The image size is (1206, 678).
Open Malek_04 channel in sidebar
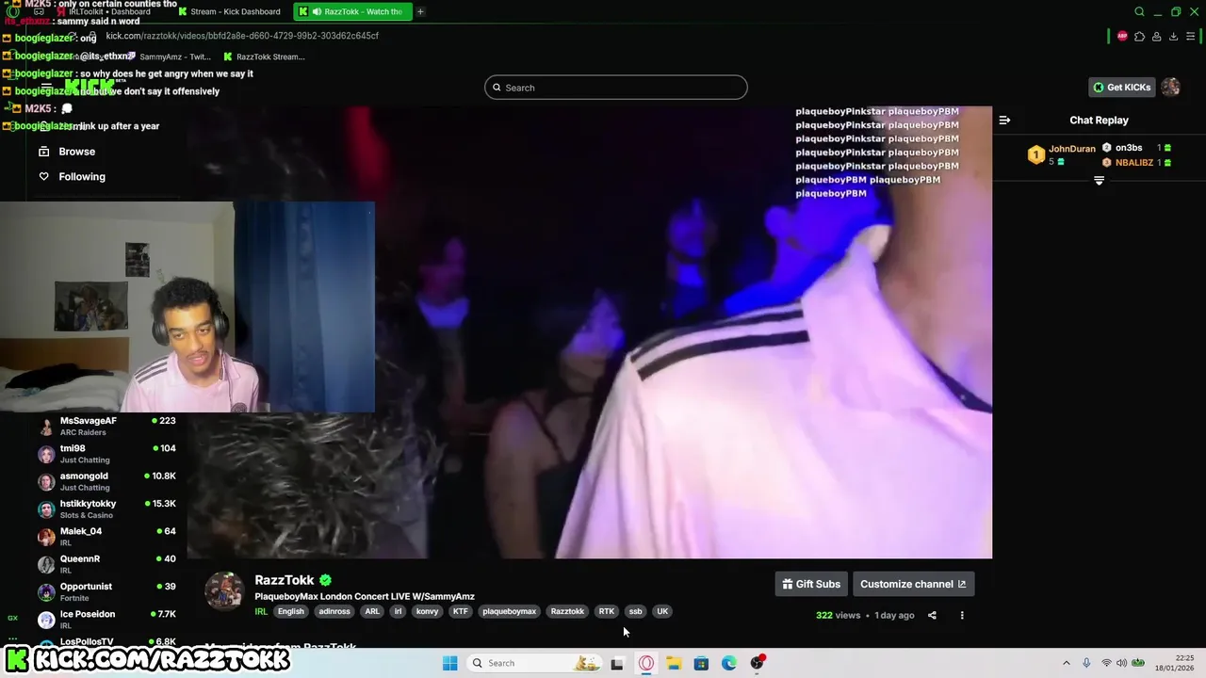click(106, 537)
